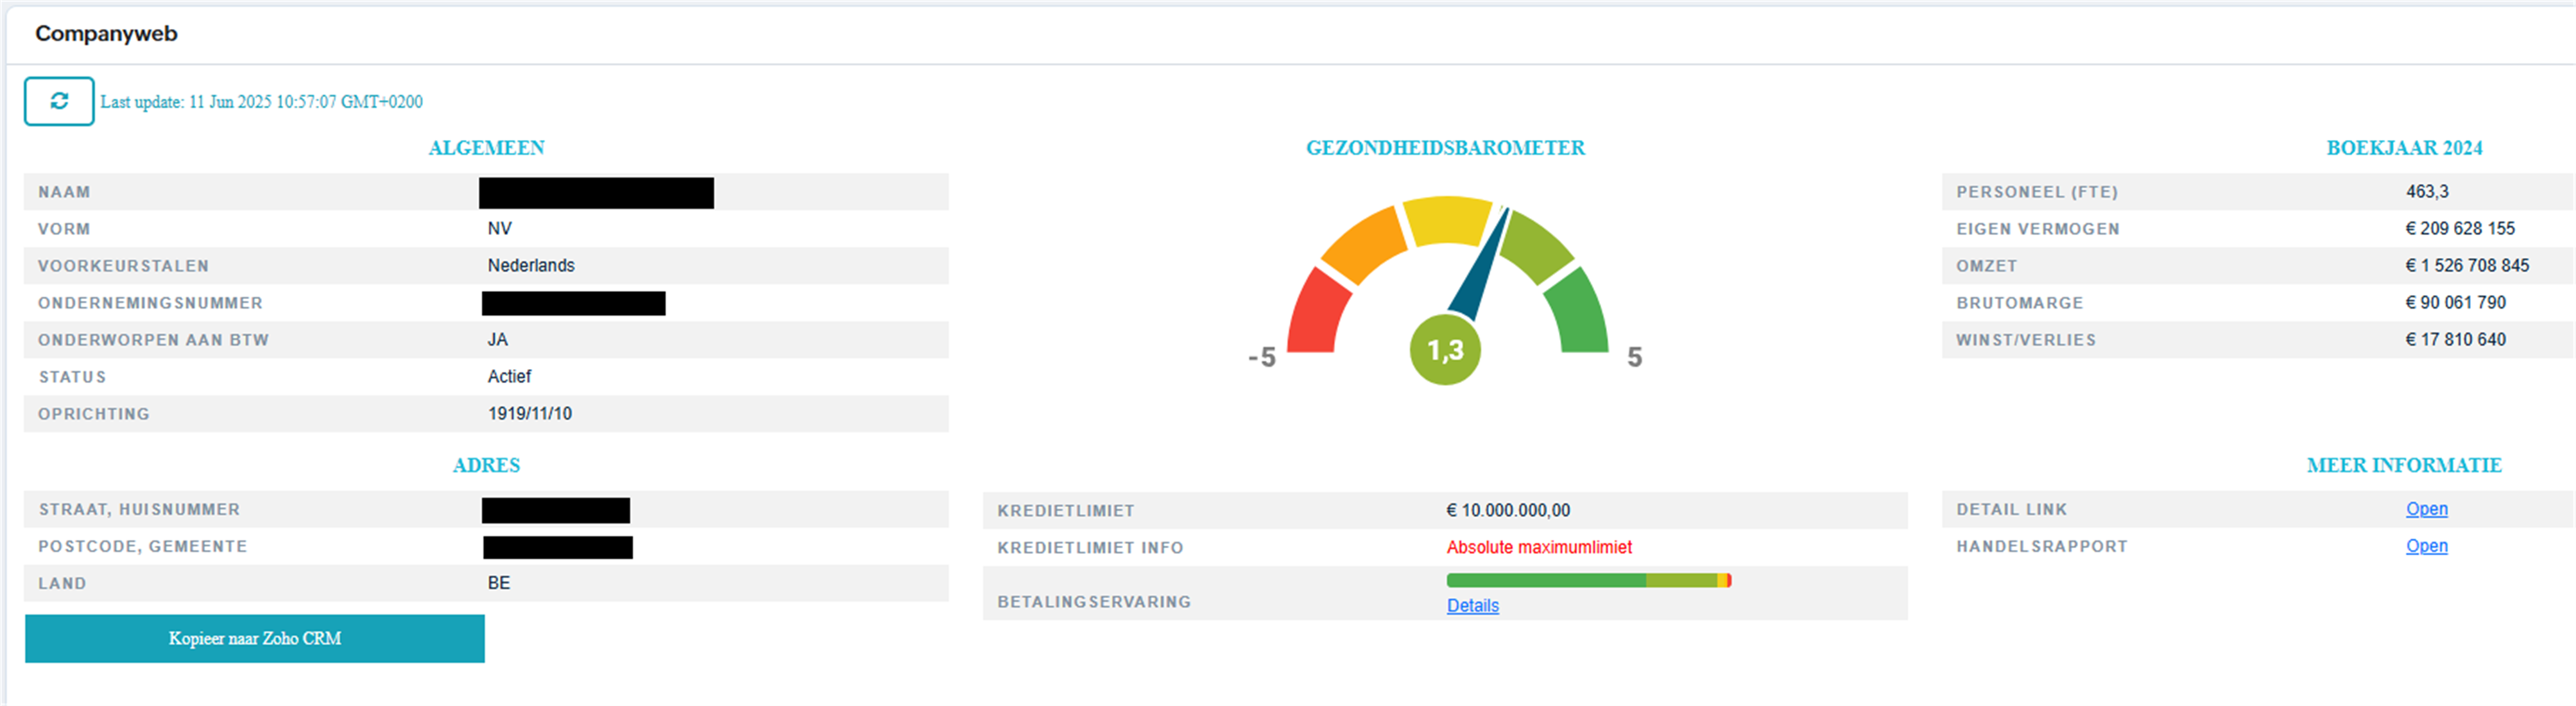Click the Last update timestamp text
The width and height of the screenshot is (2576, 706).
point(261,102)
